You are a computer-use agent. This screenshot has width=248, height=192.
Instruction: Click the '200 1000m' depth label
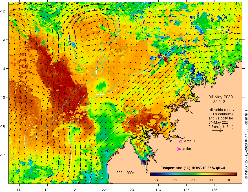coord(126,173)
